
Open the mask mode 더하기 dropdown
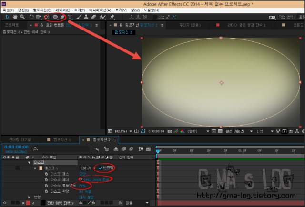pos(88,168)
